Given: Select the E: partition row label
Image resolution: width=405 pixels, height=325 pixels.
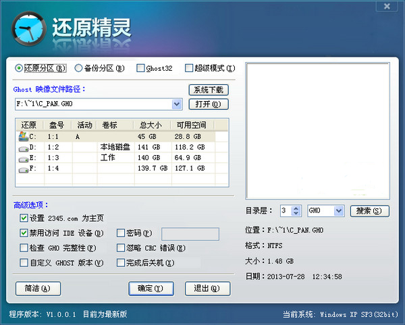Looking at the screenshot, I should point(33,158).
